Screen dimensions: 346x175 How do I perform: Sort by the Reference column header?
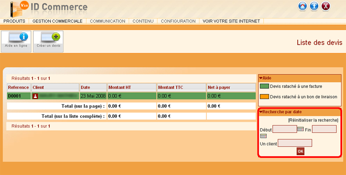click(x=19, y=87)
